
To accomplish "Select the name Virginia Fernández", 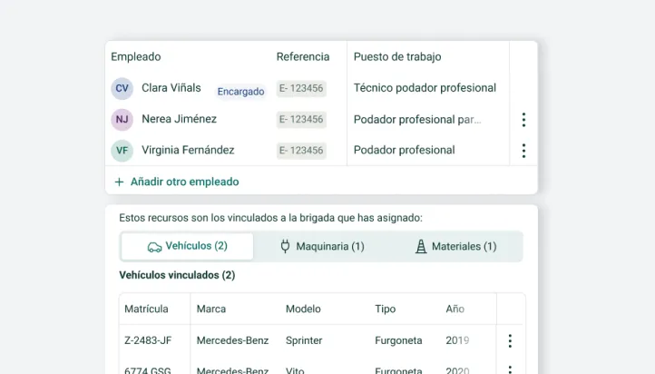I will click(x=188, y=150).
